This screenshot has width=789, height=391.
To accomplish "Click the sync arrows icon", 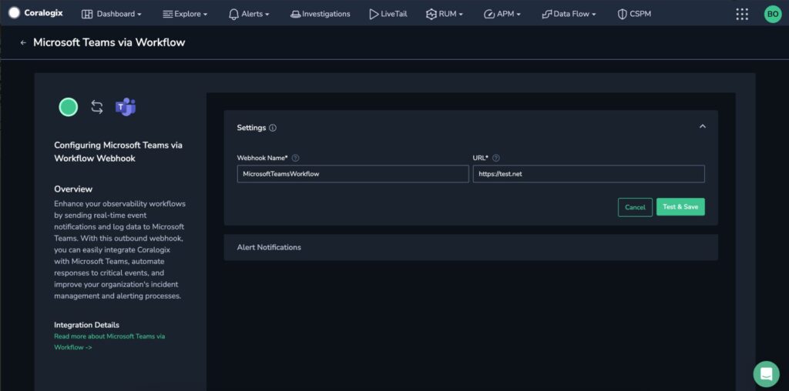I will (96, 107).
